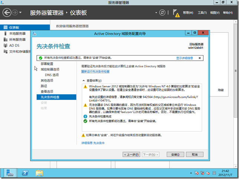Click the 取消 button
Screen dimensions: 239x179
point(194,155)
